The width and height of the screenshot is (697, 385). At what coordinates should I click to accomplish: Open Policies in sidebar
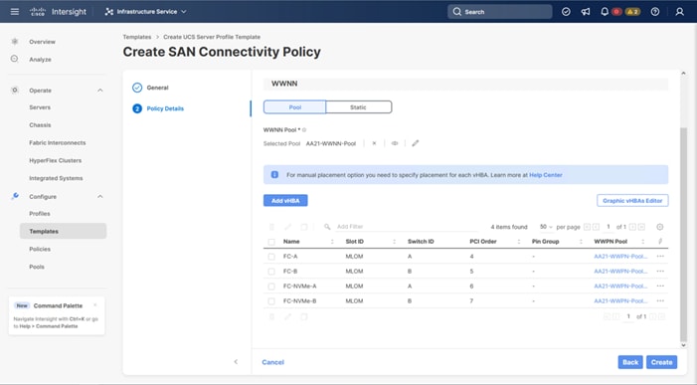(x=40, y=249)
